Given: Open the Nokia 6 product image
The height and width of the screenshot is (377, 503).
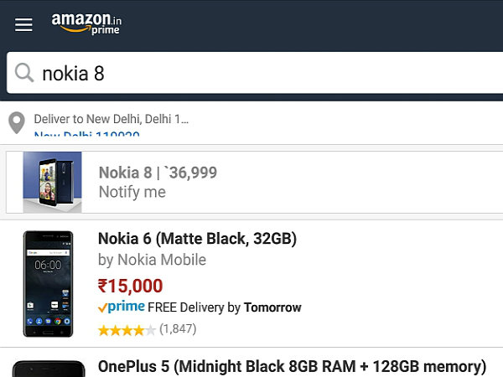Looking at the screenshot, I should 48,284.
